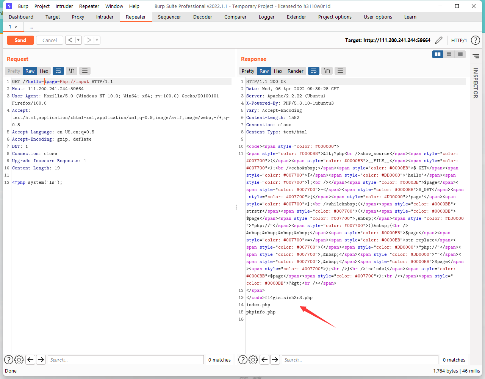Open the Intruder menu
Screen dimensions: 485x379
coord(64,6)
